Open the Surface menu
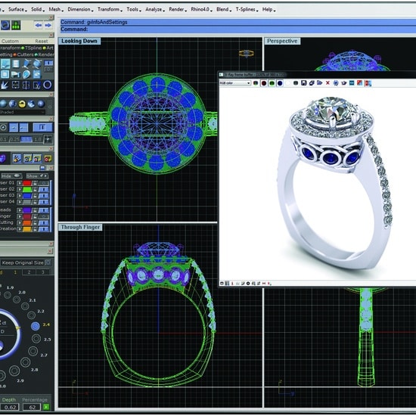Screen dimensions: 416x416 tap(17, 10)
